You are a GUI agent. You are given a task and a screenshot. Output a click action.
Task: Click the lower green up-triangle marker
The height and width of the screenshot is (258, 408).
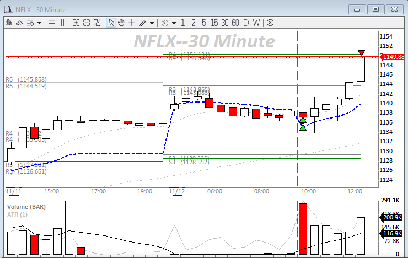click(x=303, y=128)
